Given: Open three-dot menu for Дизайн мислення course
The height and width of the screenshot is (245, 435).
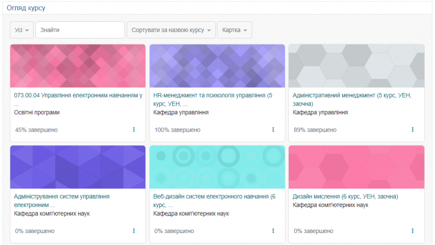Looking at the screenshot, I should 412,231.
